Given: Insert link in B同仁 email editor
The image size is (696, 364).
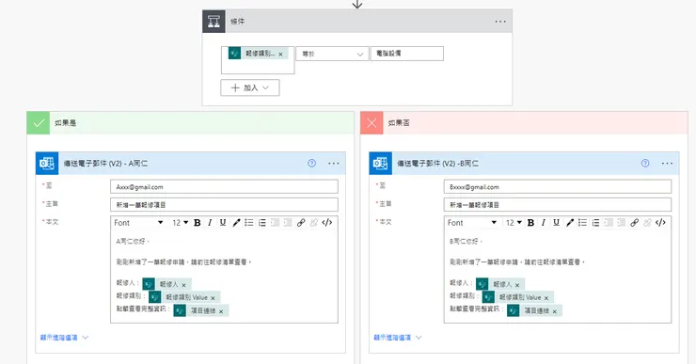Looking at the screenshot, I should (x=634, y=222).
